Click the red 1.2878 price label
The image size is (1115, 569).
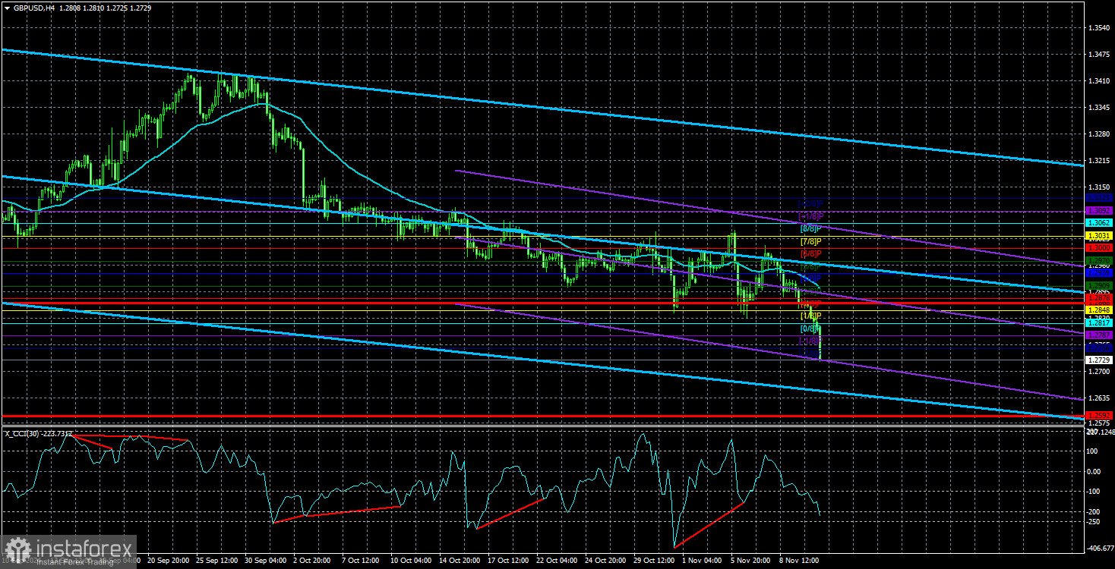1099,298
